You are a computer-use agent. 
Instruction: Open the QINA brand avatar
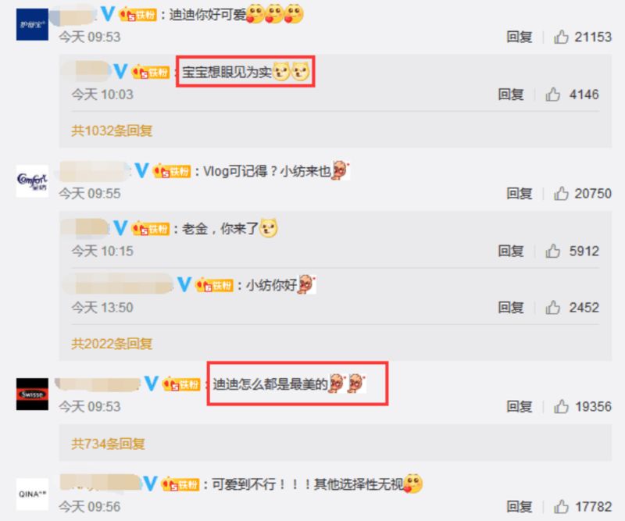[x=32, y=494]
